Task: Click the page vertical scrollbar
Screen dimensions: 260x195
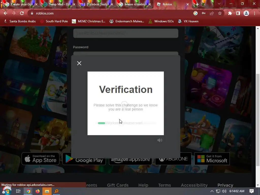Action: point(258,120)
